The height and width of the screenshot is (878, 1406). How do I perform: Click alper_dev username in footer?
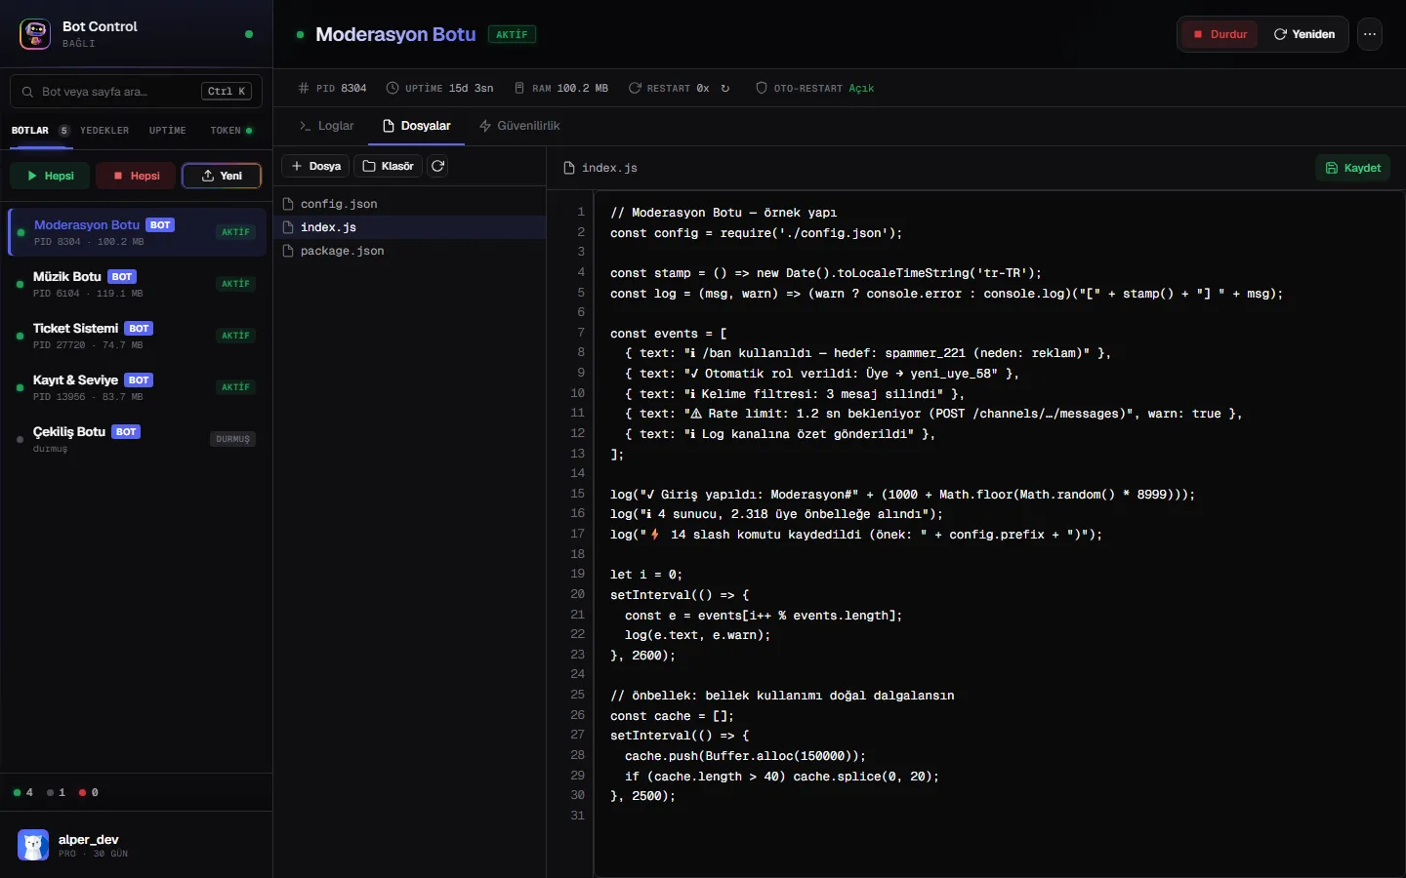[89, 839]
